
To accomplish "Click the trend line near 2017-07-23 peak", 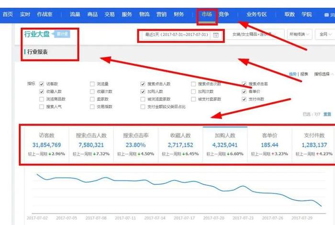I will pos(243,186).
